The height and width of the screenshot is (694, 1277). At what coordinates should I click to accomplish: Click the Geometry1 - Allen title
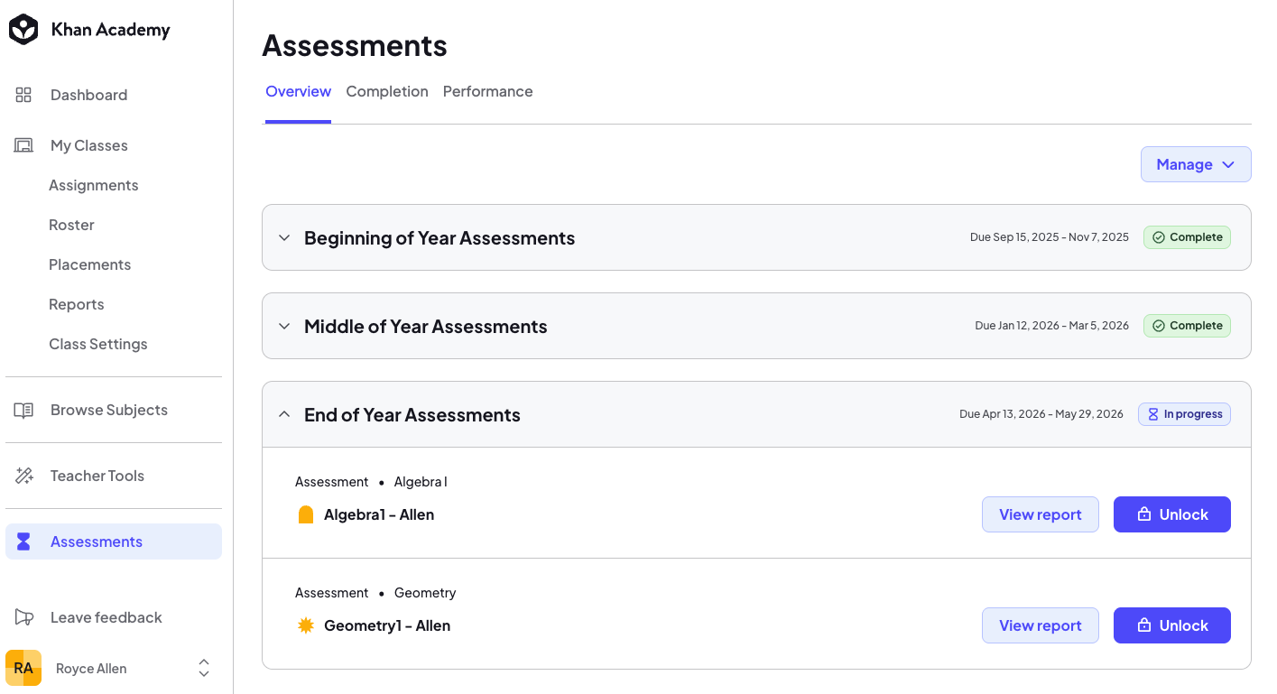pyautogui.click(x=387, y=625)
